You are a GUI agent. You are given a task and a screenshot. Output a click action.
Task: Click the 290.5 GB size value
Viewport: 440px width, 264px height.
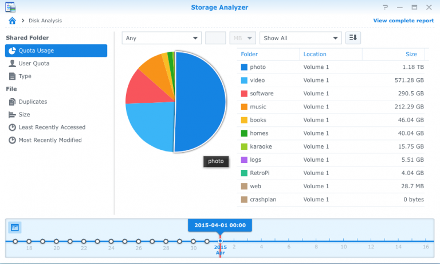[411, 94]
